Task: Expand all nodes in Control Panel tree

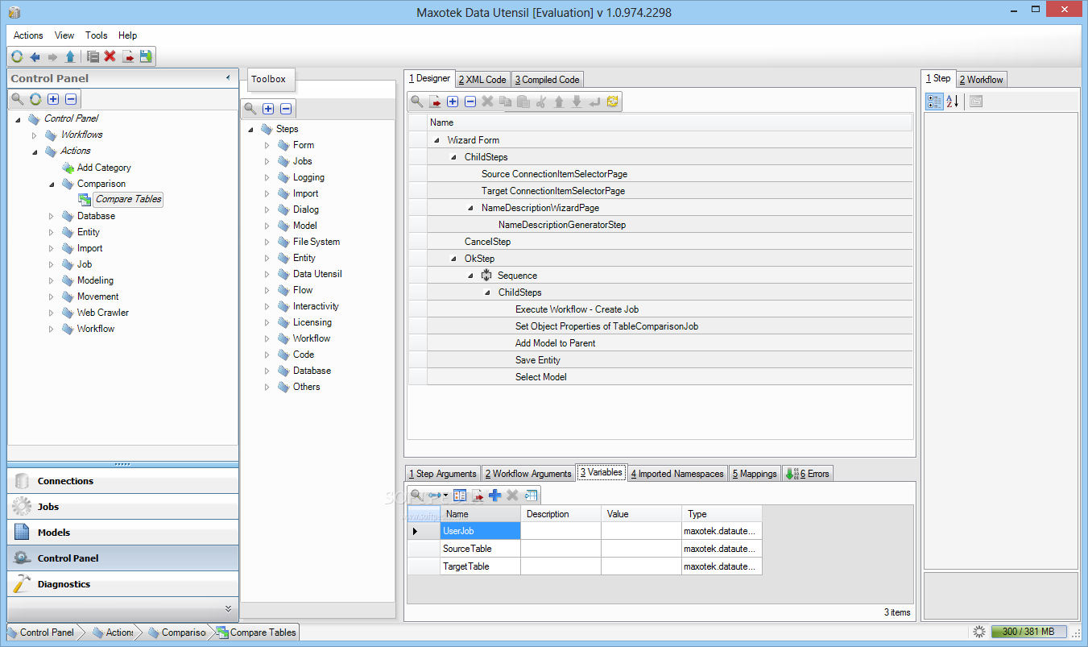Action: tap(53, 99)
